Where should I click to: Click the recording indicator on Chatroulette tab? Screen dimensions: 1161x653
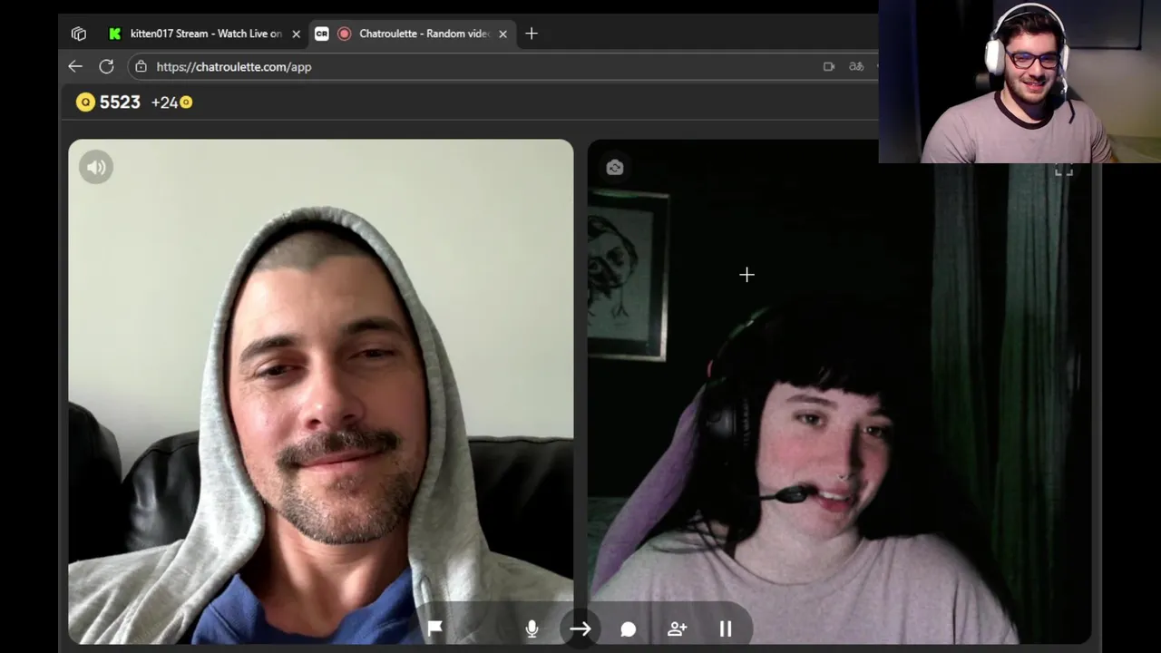tap(344, 34)
